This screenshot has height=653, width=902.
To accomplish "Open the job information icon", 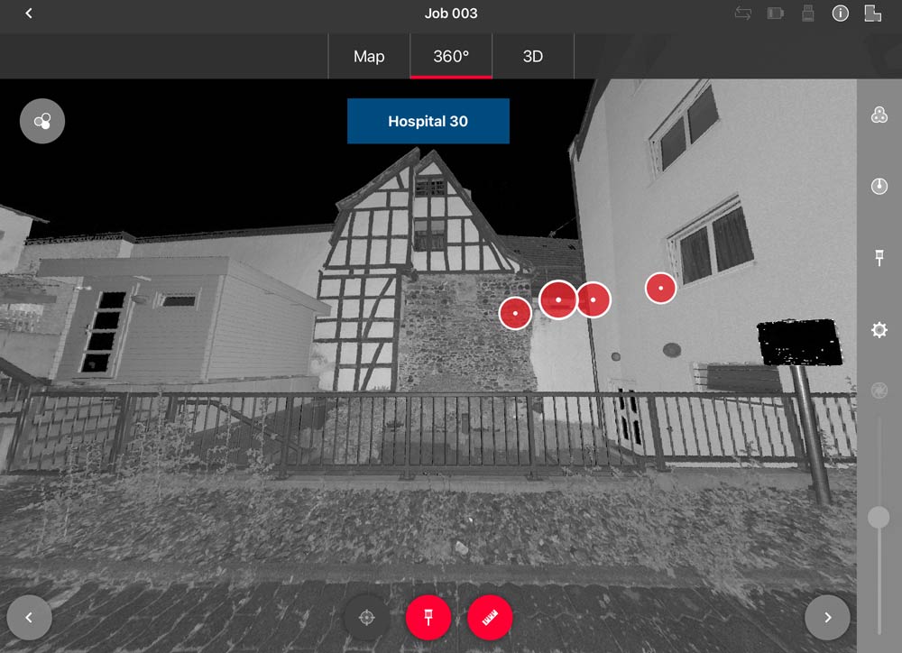I will coord(840,14).
